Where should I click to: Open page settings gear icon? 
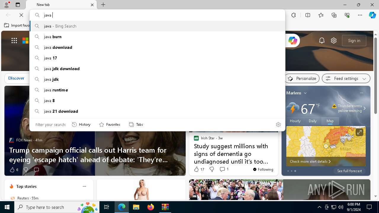click(334, 41)
